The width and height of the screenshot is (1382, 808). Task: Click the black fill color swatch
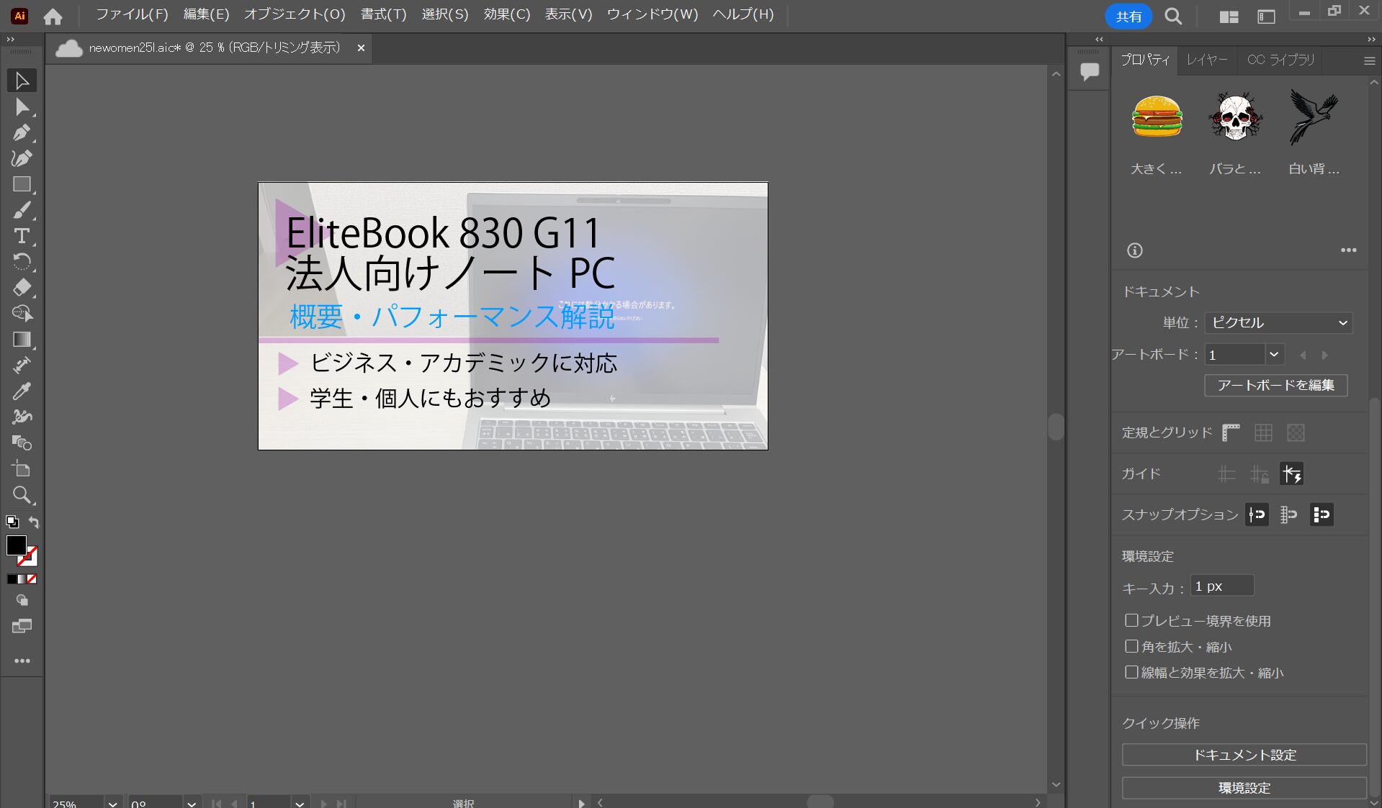(x=16, y=545)
